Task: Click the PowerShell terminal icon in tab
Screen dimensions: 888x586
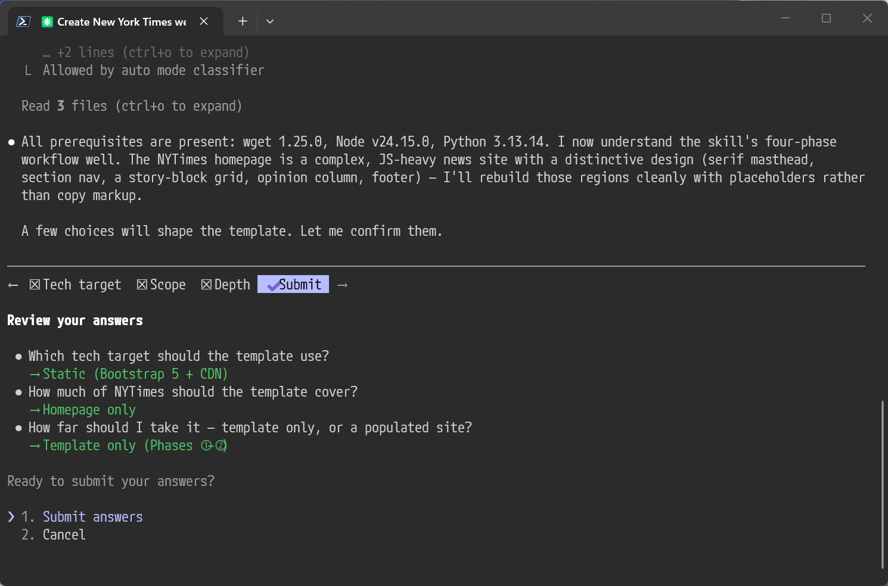Action: [x=23, y=21]
